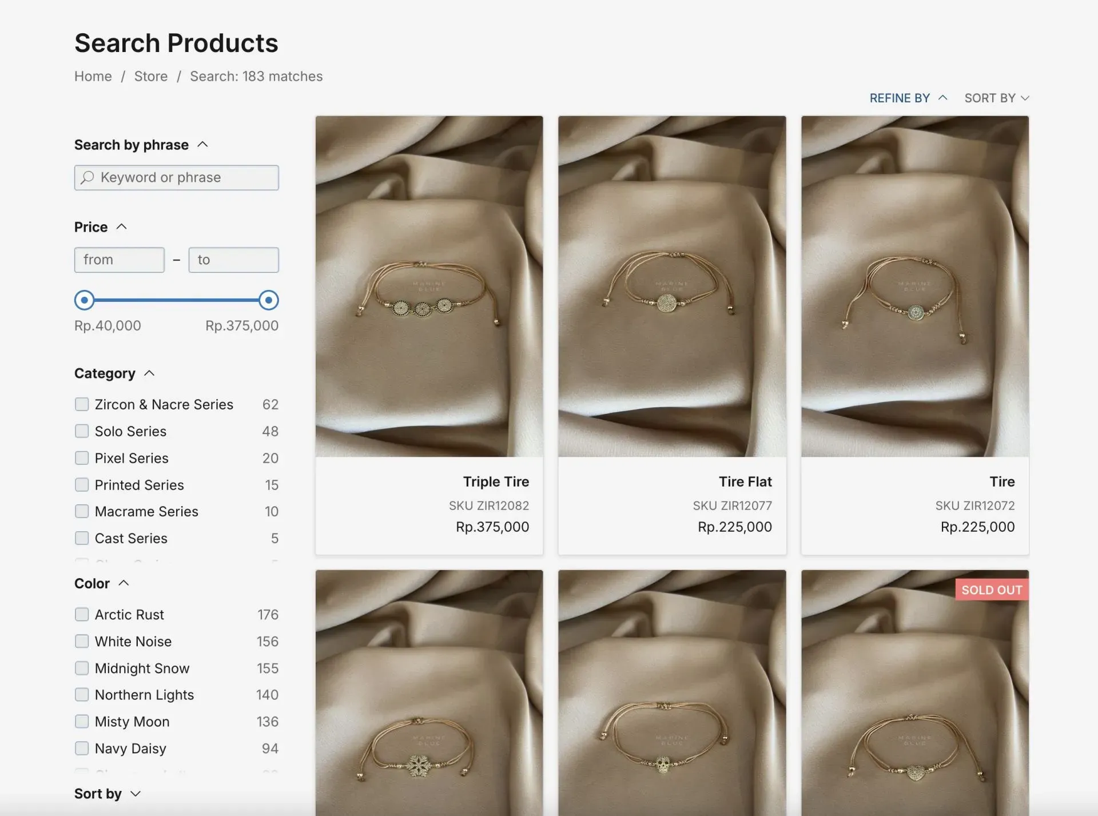Check the Misty Moon color checkbox
Image resolution: width=1098 pixels, height=816 pixels.
[82, 722]
